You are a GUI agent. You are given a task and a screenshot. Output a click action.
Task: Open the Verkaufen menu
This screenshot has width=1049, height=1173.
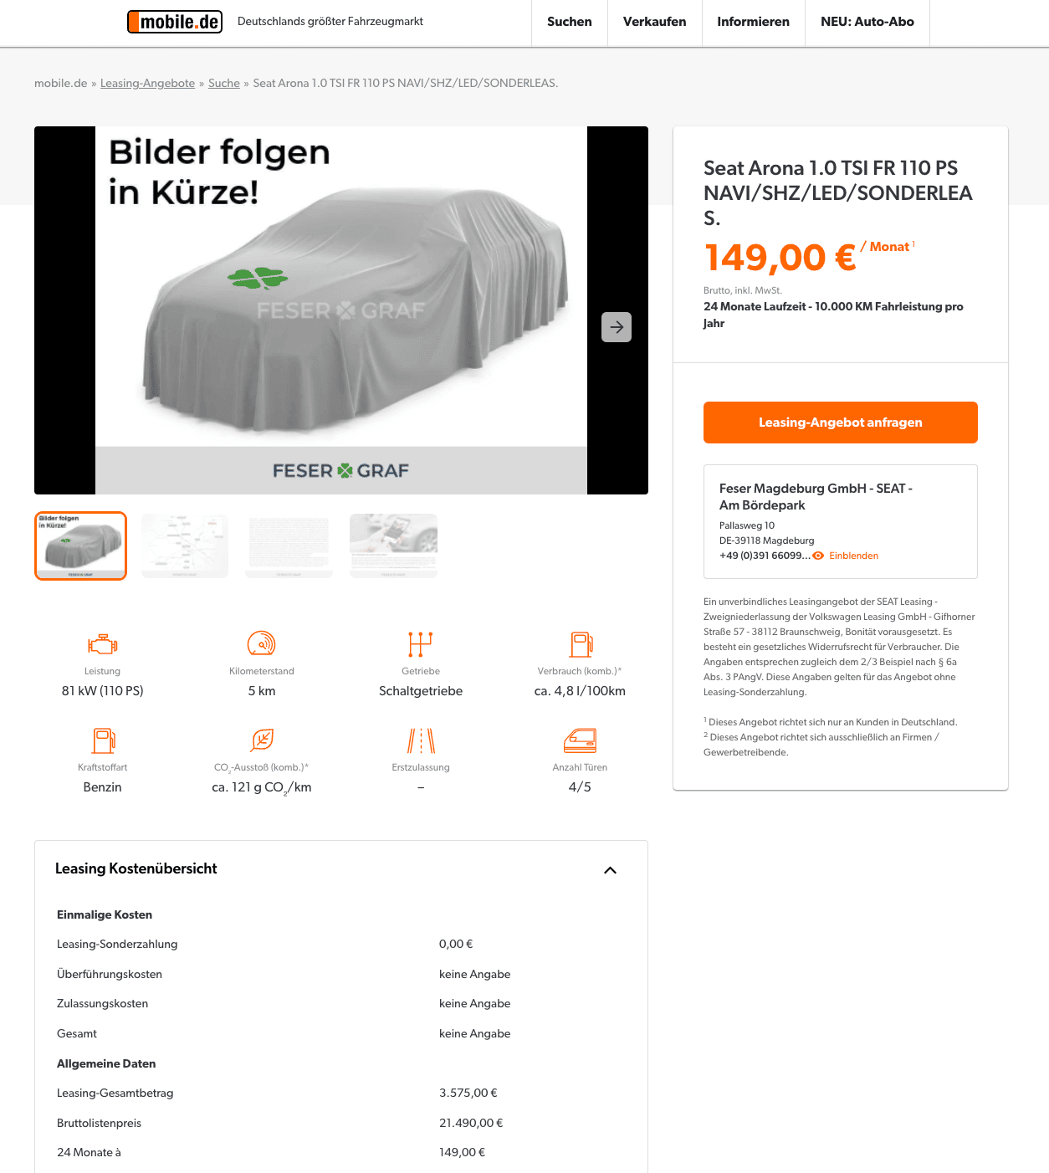[655, 23]
